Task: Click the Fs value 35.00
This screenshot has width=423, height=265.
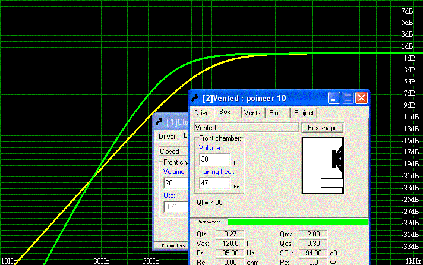Action: tap(230, 253)
